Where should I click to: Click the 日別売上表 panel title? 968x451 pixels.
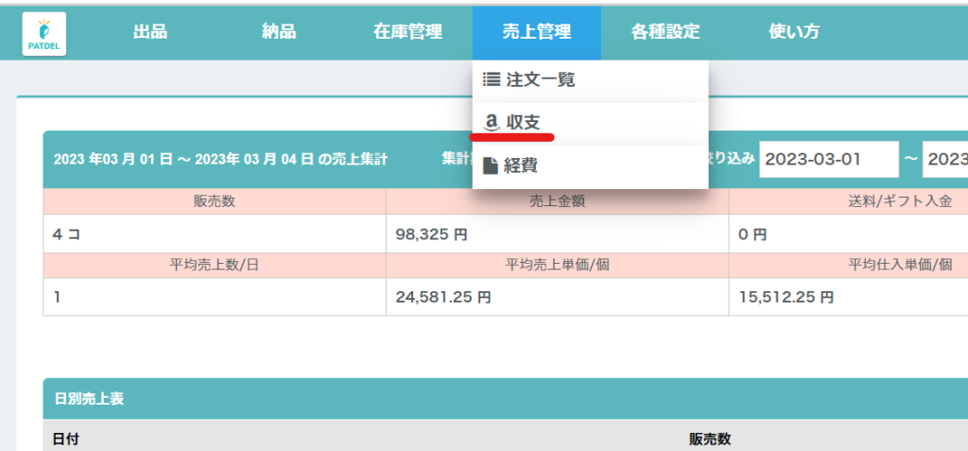pyautogui.click(x=88, y=399)
